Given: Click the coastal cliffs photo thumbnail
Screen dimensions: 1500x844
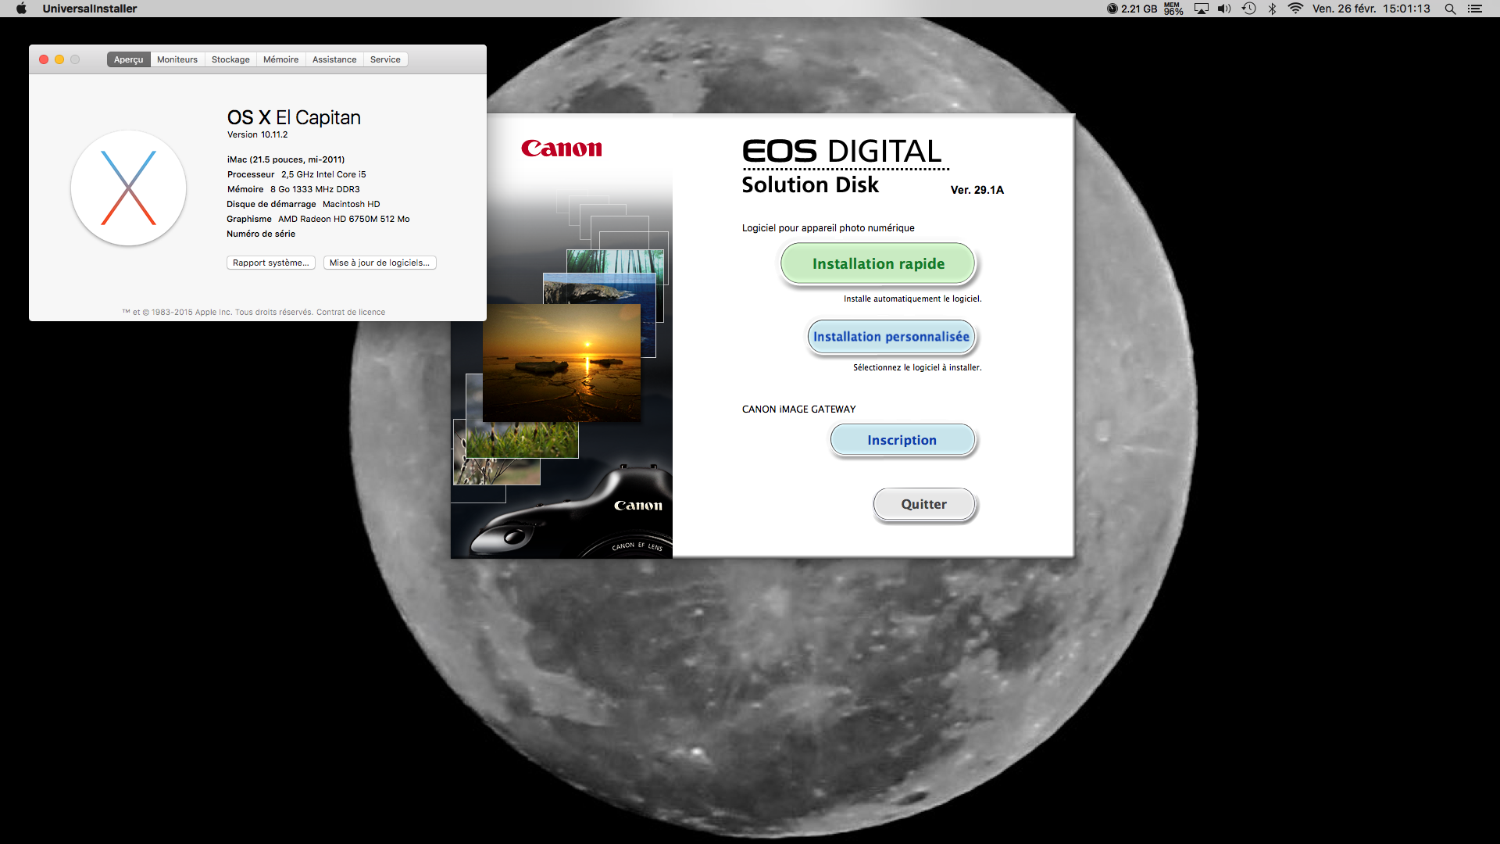Looking at the screenshot, I should pyautogui.click(x=600, y=288).
